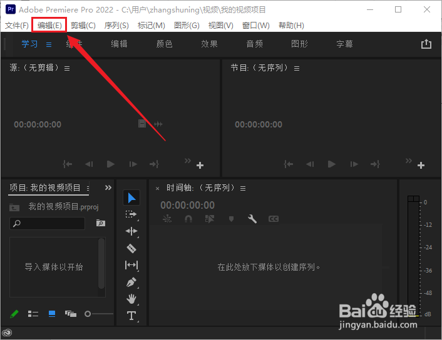Screen dimensions: 442x340
Task: Open the 视图(V) menu
Action: (221, 26)
